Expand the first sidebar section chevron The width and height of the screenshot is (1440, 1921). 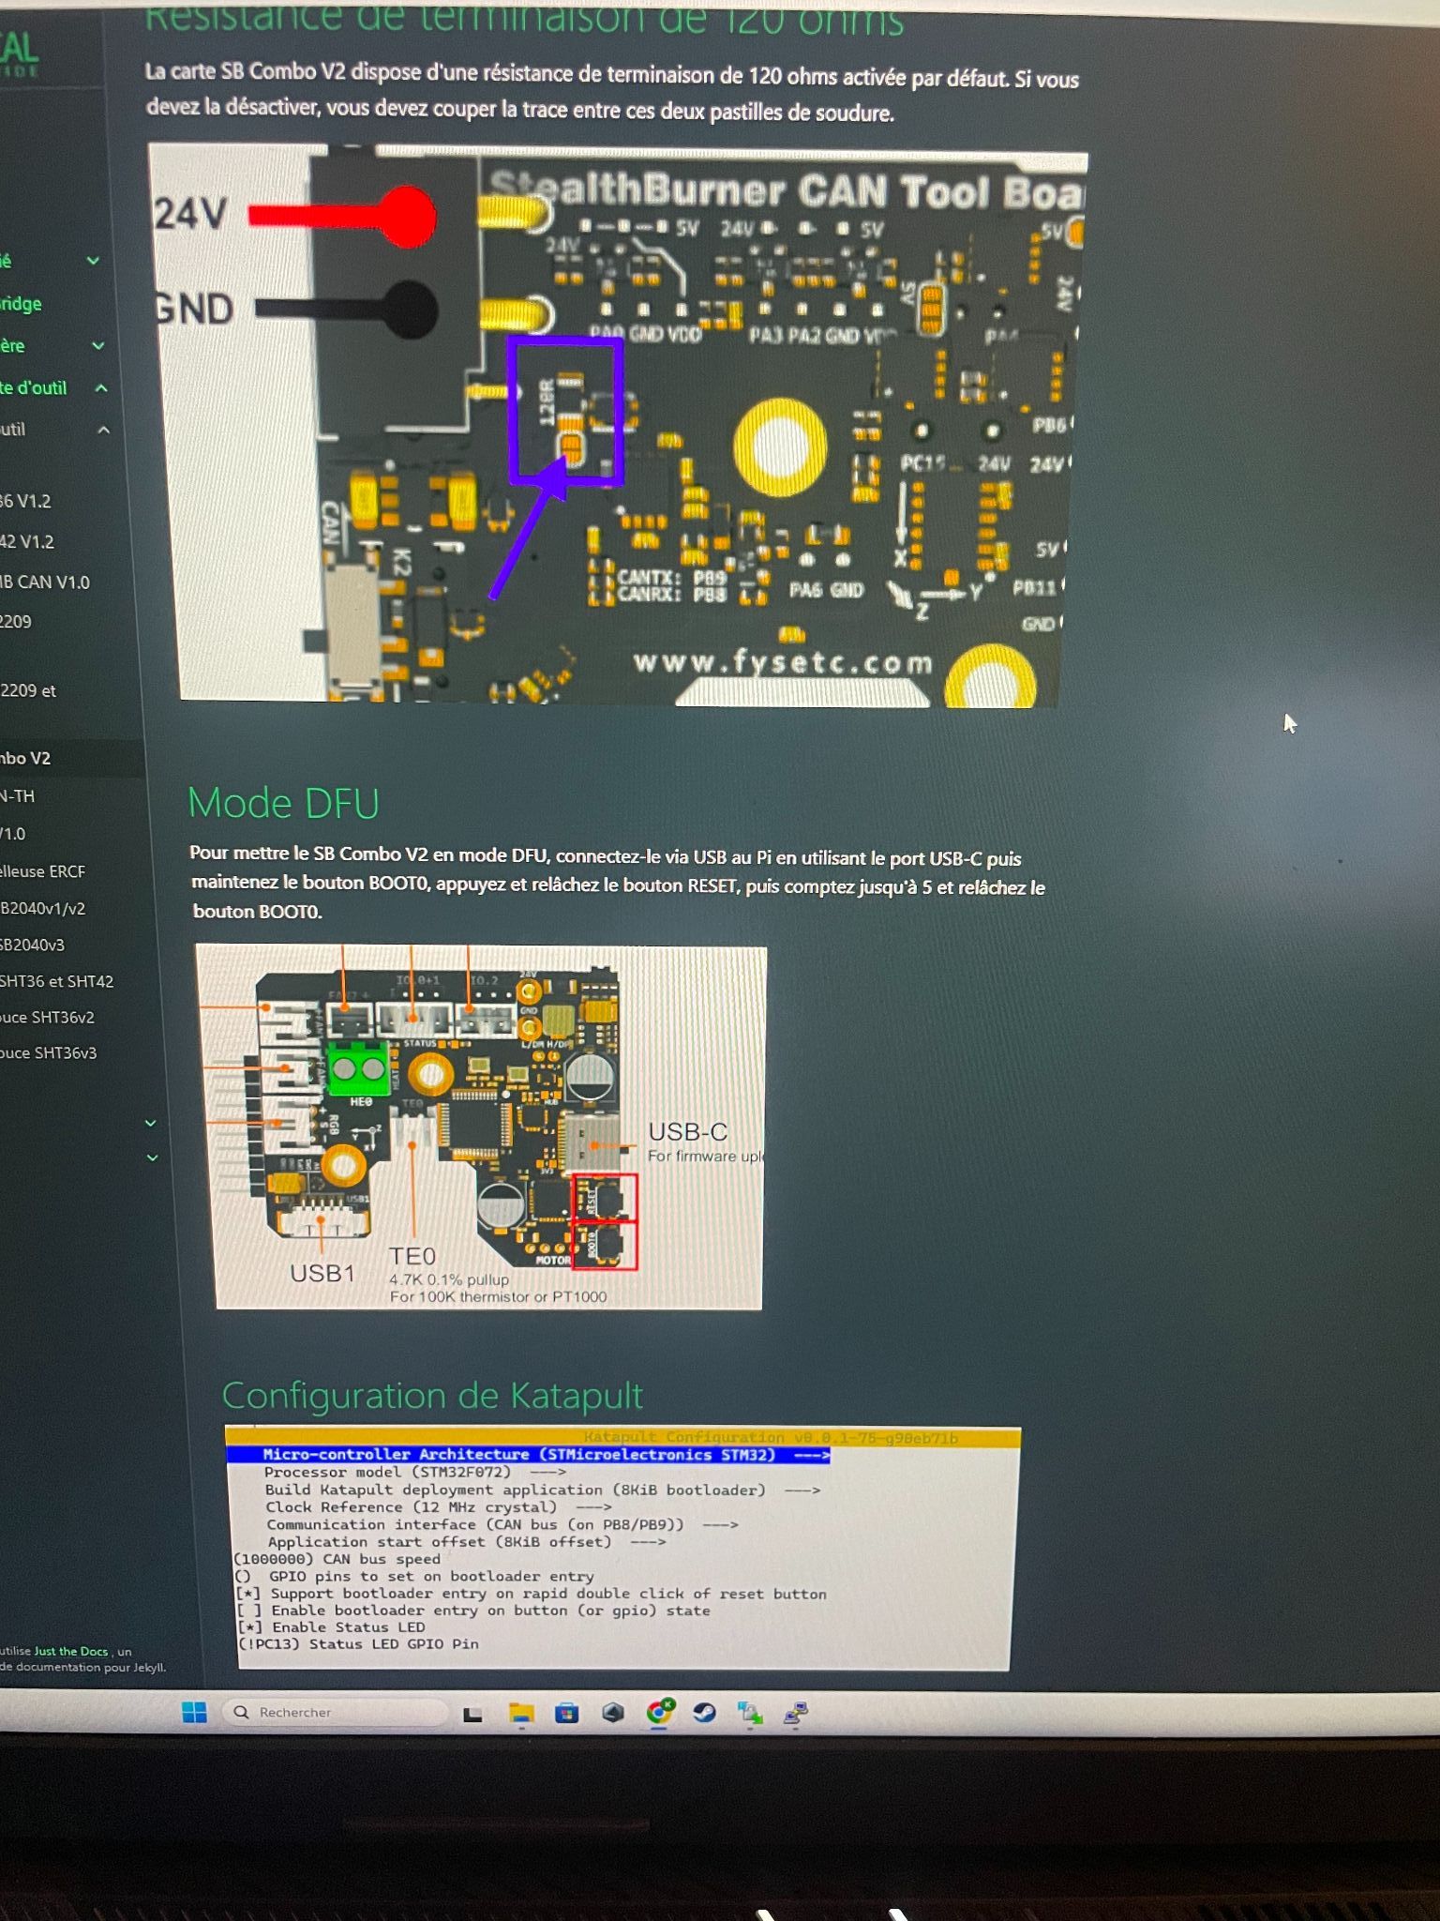(93, 261)
